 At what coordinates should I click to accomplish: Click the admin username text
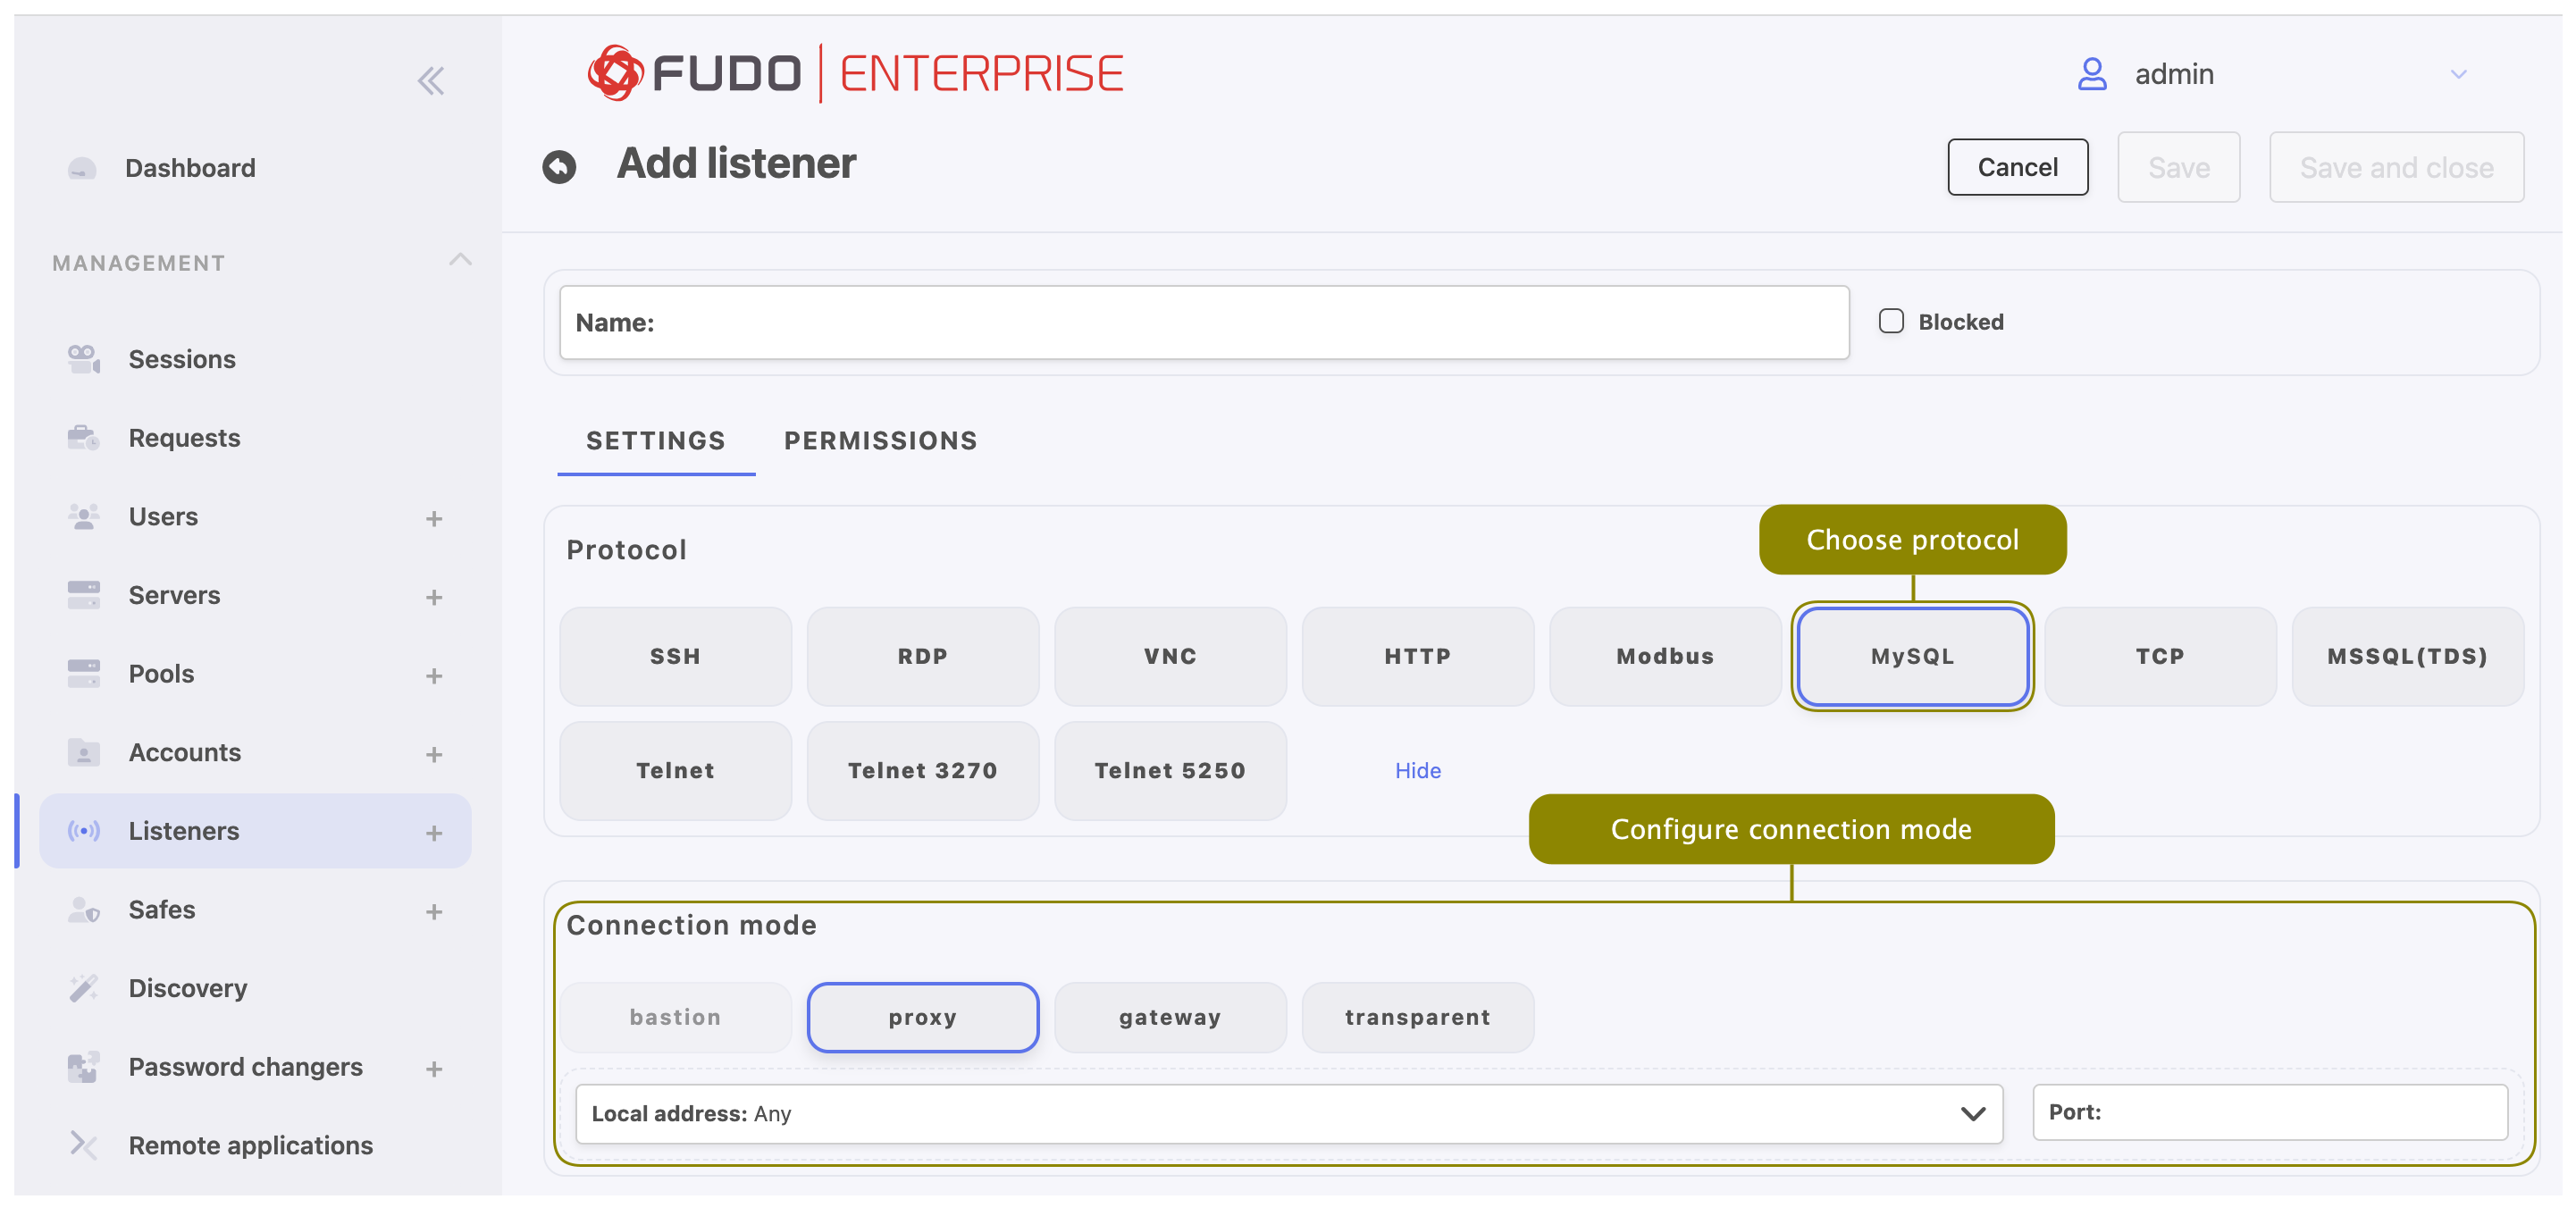pos(2174,74)
